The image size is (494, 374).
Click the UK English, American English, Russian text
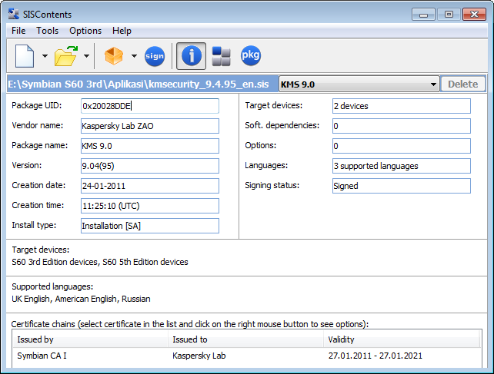(81, 299)
